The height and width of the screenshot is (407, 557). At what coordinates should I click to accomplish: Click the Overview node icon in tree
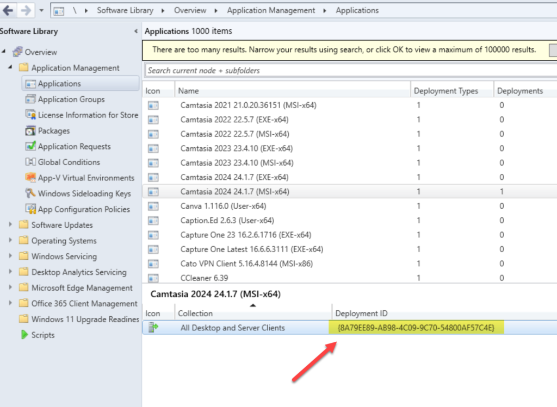[18, 52]
